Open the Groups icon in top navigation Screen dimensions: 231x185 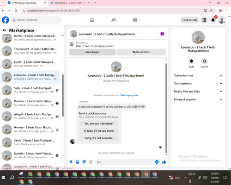(135, 20)
